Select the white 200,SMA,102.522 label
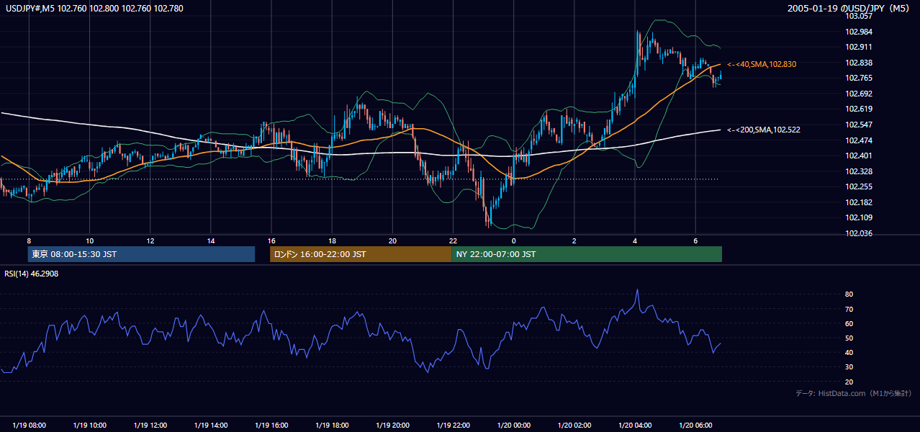This screenshot has width=920, height=432. click(x=764, y=130)
